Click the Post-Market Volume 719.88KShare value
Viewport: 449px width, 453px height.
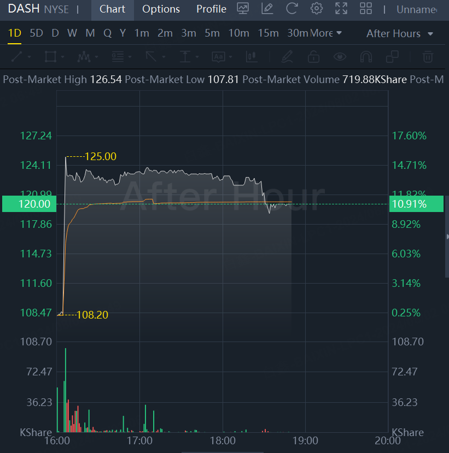tap(375, 79)
